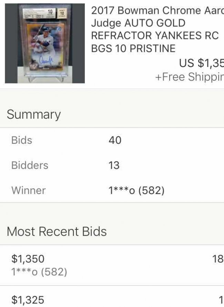The width and height of the screenshot is (224, 307).
Task: Click the clear display stand under the card
Action: [x=45, y=78]
